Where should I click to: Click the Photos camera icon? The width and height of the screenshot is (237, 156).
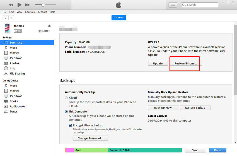pos(6,63)
